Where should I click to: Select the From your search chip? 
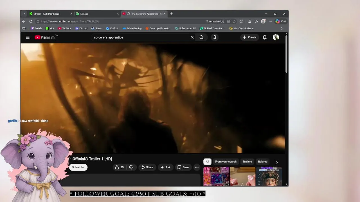(x=226, y=162)
